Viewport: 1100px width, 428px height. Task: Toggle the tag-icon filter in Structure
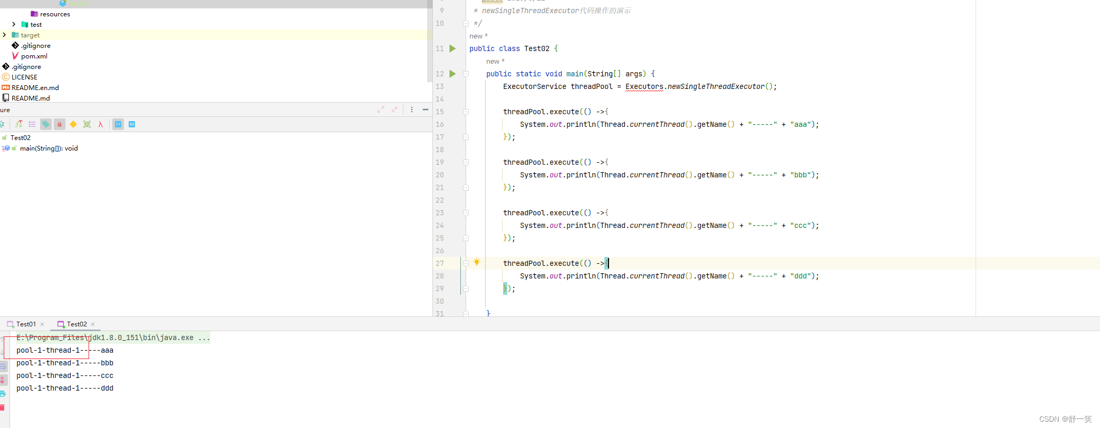46,124
